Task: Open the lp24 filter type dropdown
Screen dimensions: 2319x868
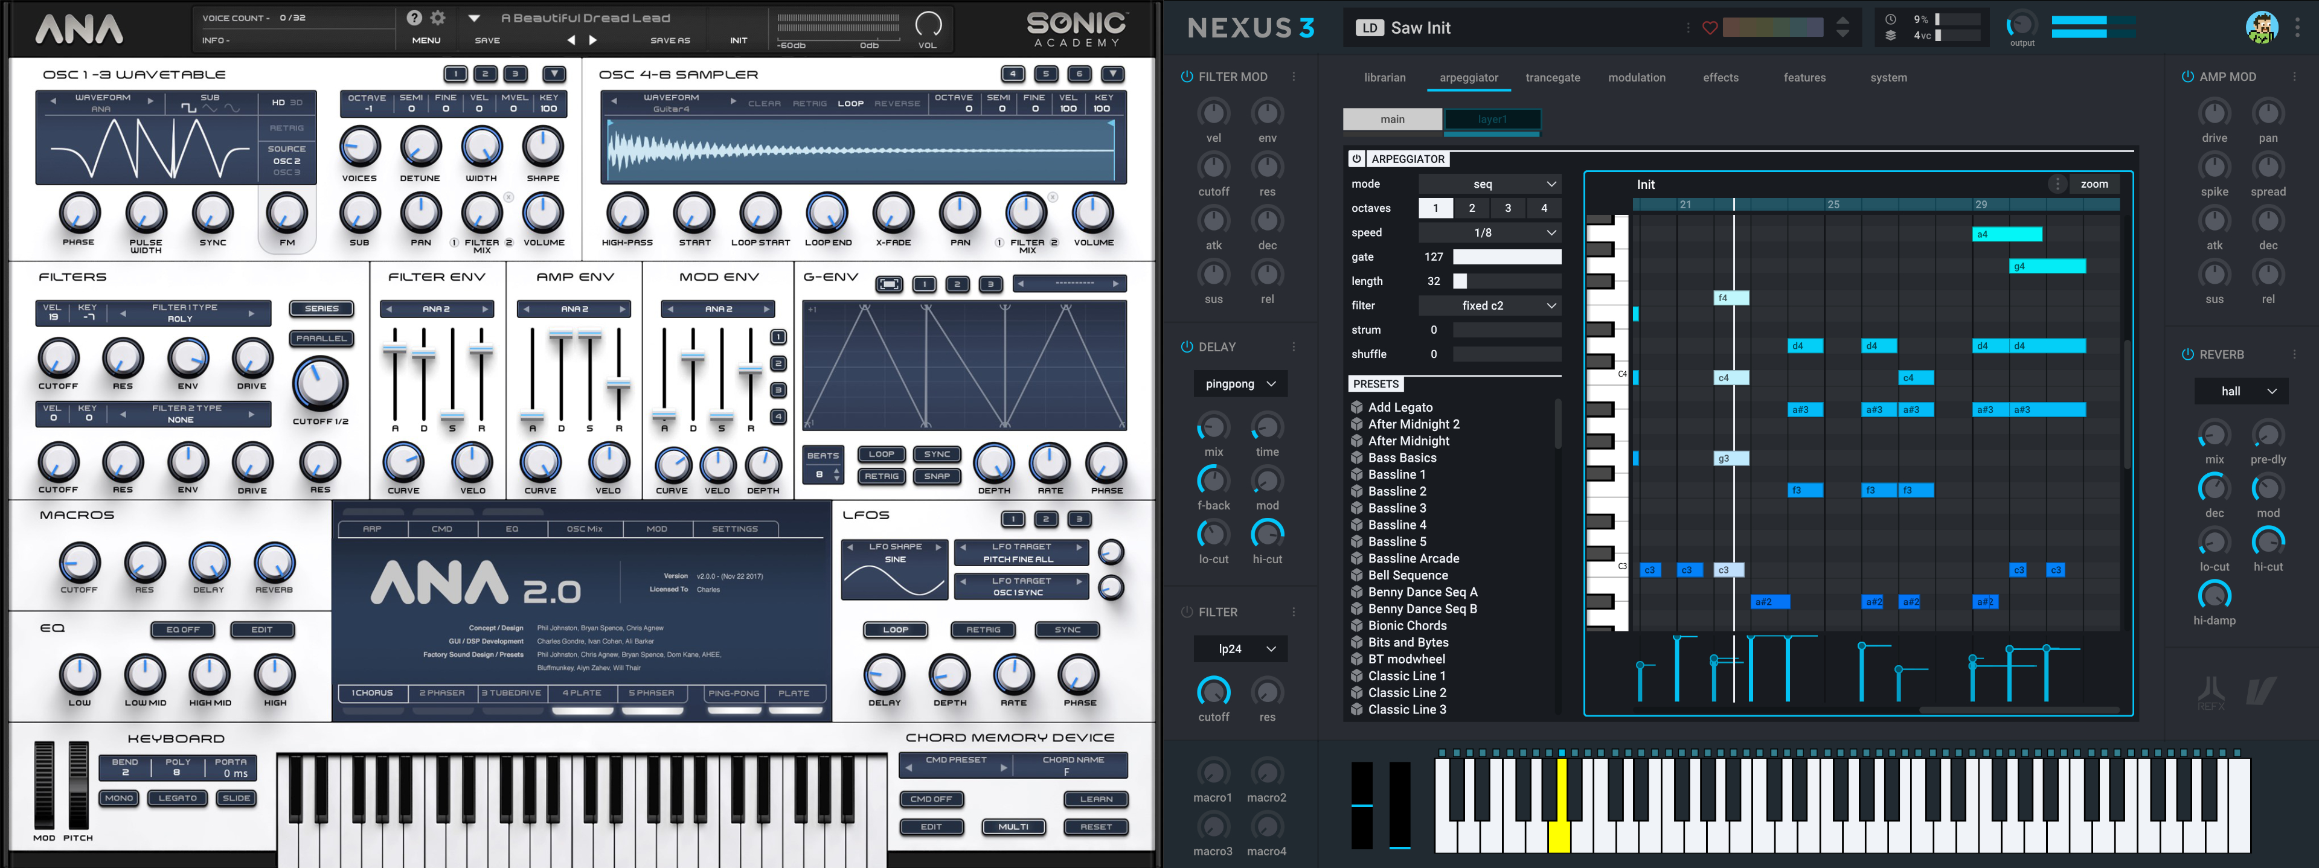Action: point(1240,649)
